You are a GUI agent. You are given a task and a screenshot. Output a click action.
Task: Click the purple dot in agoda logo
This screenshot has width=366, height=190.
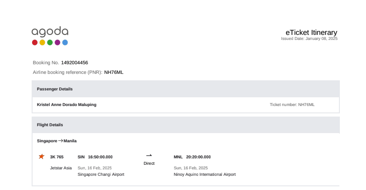pyautogui.click(x=57, y=43)
